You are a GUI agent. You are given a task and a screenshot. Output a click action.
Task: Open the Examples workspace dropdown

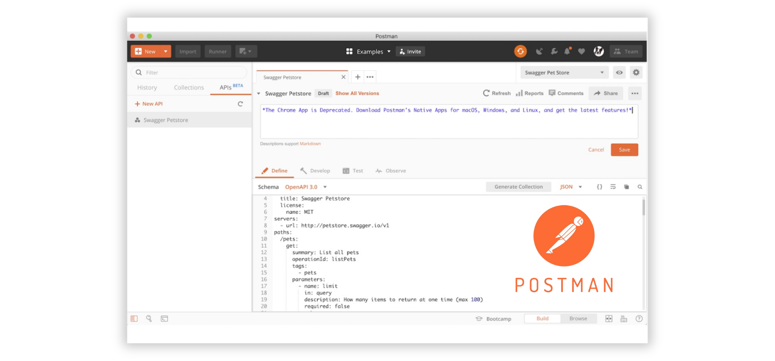[x=369, y=52]
